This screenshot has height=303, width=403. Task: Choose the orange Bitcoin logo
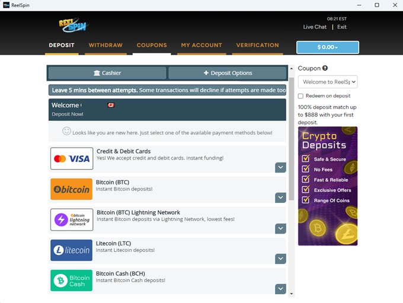click(x=72, y=190)
